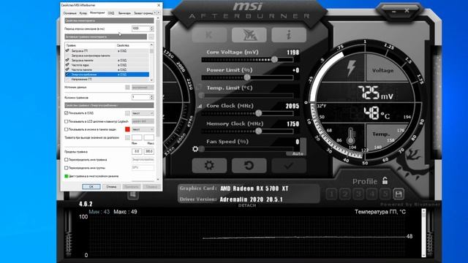Screen dimensions: 468x263
Task: Minimize the Afterburner skin window
Action: click(394, 12)
